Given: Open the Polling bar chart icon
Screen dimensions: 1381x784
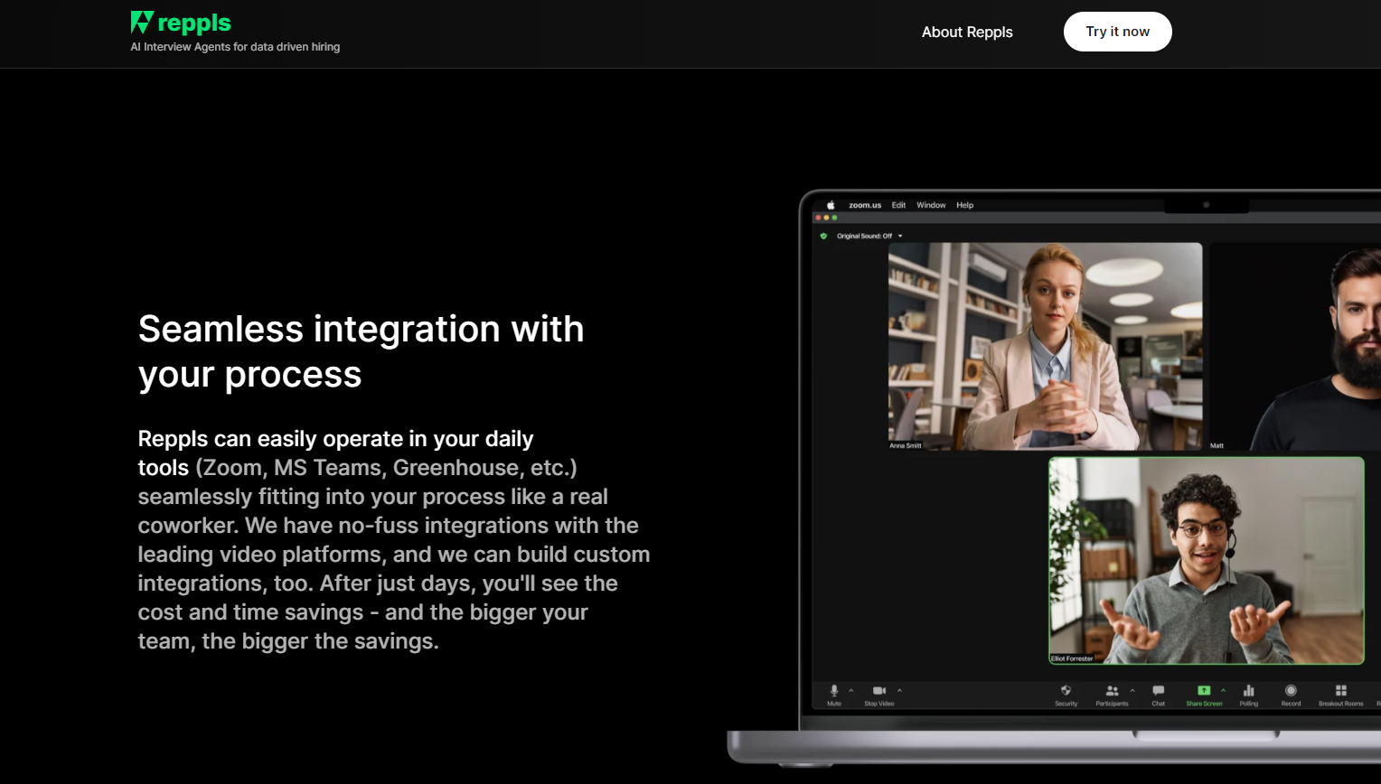Looking at the screenshot, I should (1248, 691).
